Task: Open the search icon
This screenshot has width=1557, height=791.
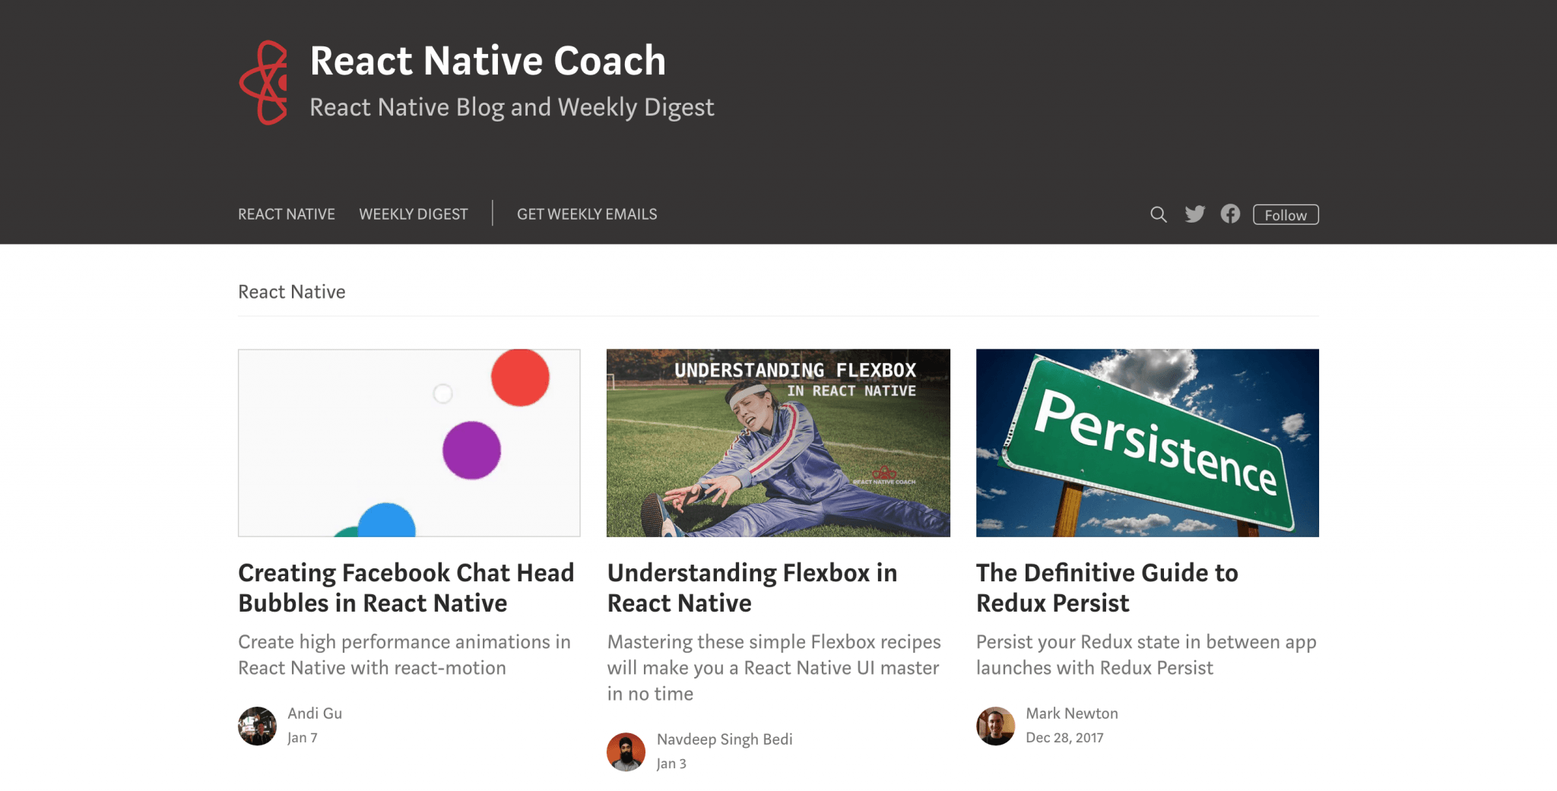Action: point(1158,214)
